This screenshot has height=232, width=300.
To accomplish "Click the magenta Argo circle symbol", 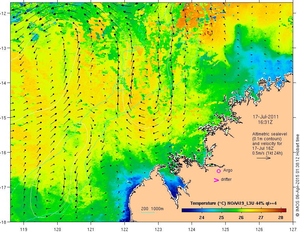I will coord(219,171).
